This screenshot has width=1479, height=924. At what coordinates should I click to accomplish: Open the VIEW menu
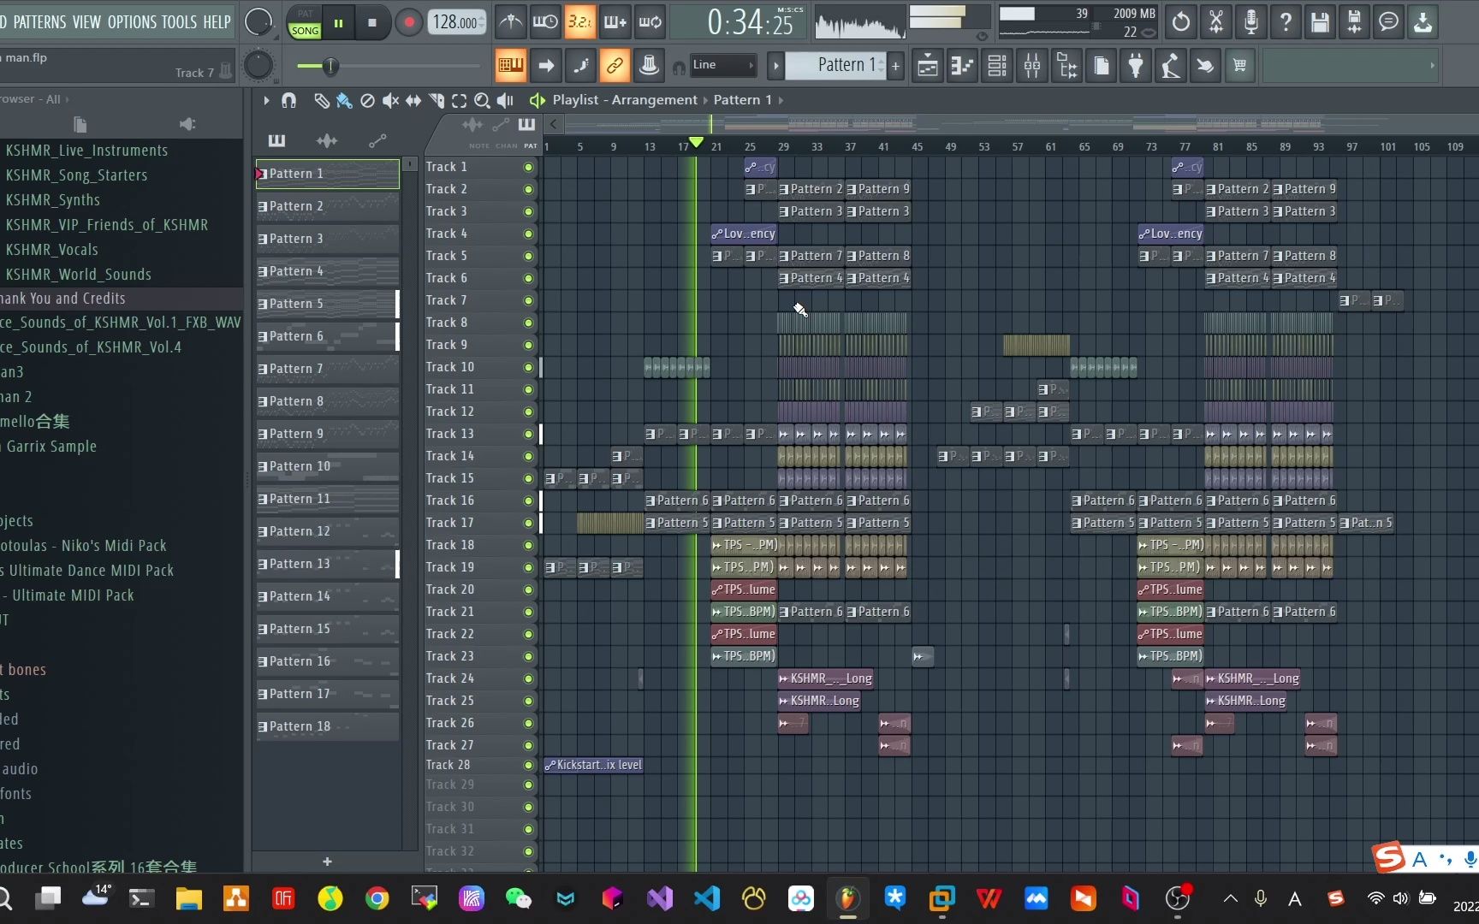pyautogui.click(x=86, y=22)
